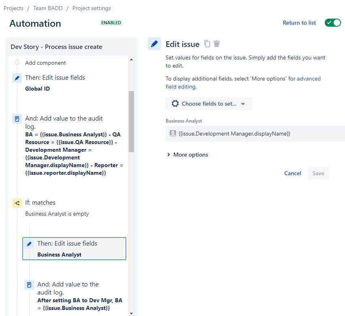The height and width of the screenshot is (316, 345).
Task: Expand More options section
Action: coord(187,155)
